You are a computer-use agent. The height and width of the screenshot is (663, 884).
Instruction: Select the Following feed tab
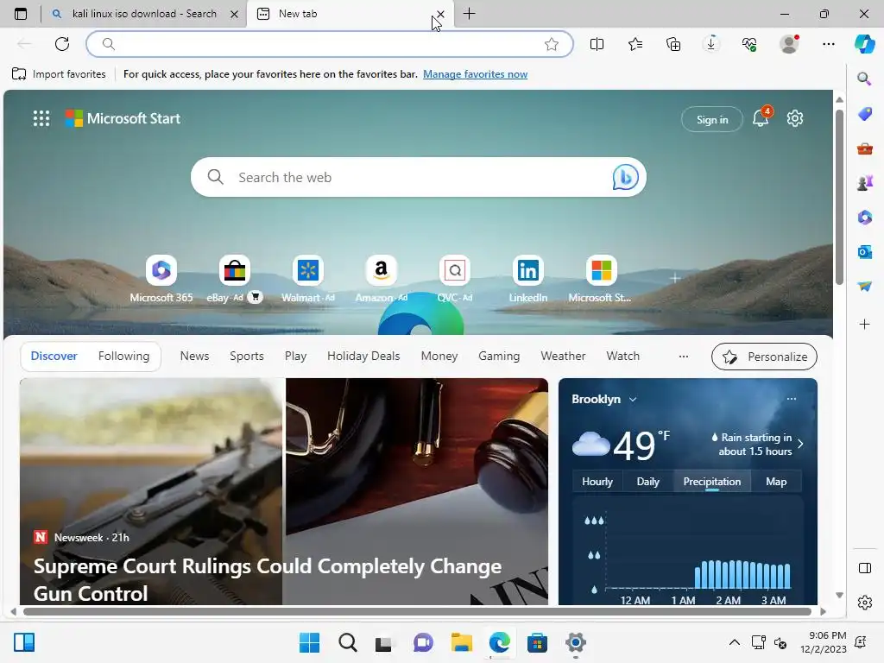123,356
